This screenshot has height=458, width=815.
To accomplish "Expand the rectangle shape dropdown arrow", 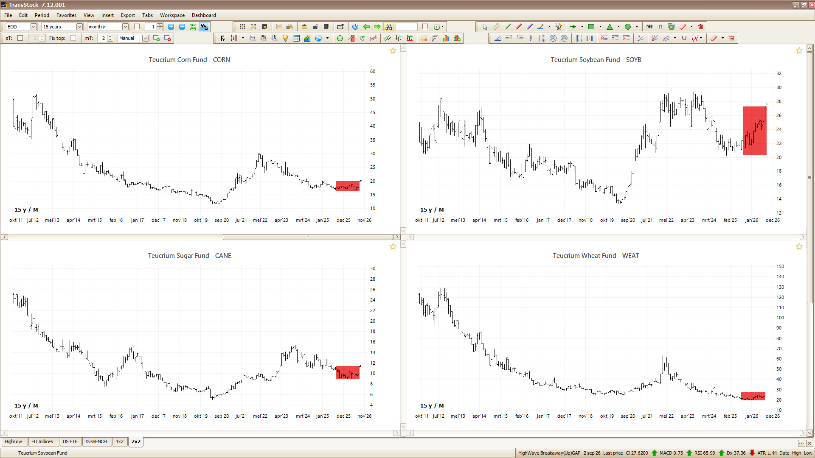I will coord(600,27).
